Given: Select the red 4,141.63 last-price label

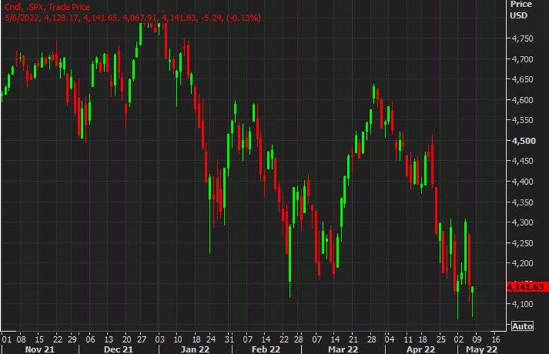Looking at the screenshot, I should click(527, 287).
